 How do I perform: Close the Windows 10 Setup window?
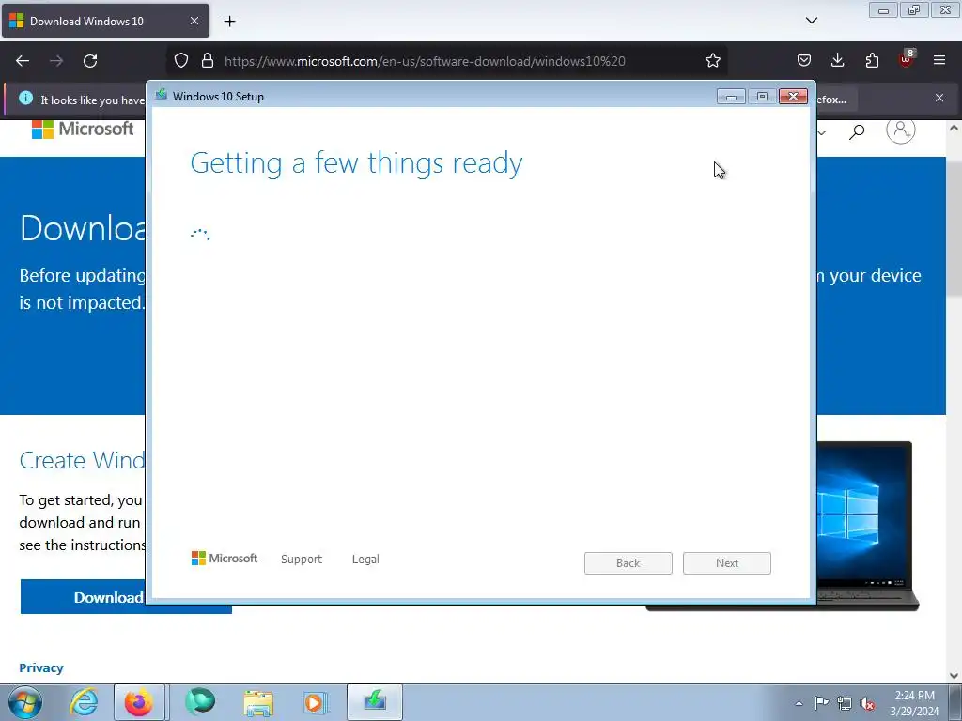[793, 97]
